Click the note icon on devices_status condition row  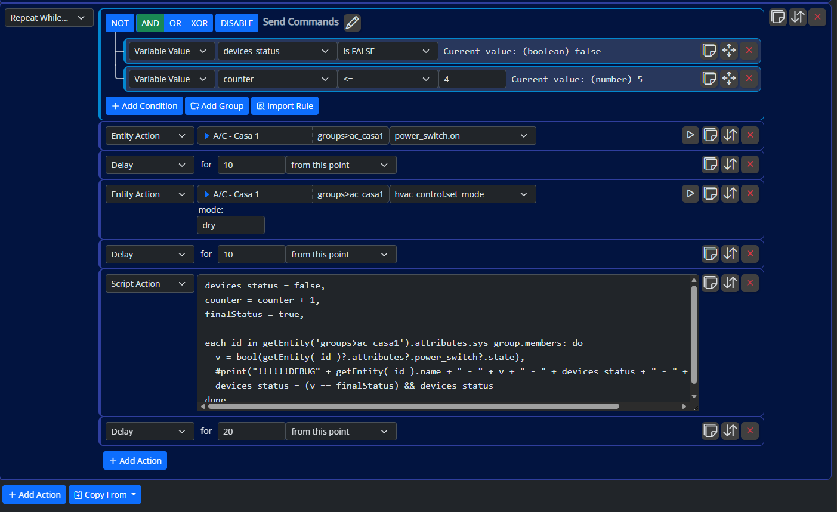pyautogui.click(x=709, y=51)
